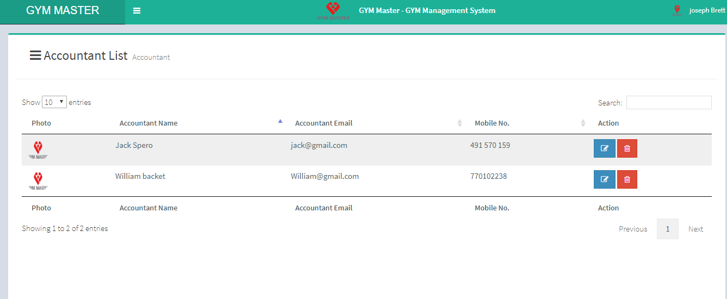Edit William backet's accountant record
727x299 pixels.
604,179
